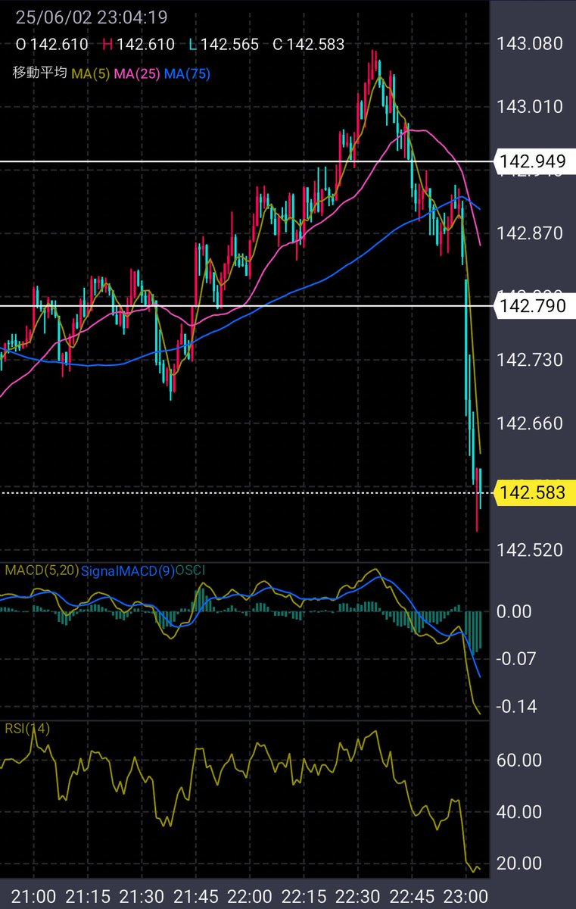Tap the MACD -0.07 axis label
The height and width of the screenshot is (909, 576).
pos(517,659)
